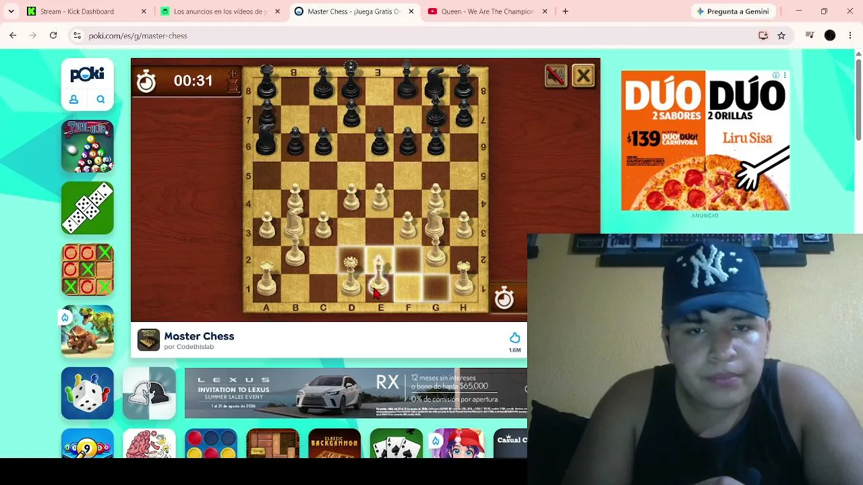Select the white pawn on a3
863x485 pixels.
(x=267, y=225)
